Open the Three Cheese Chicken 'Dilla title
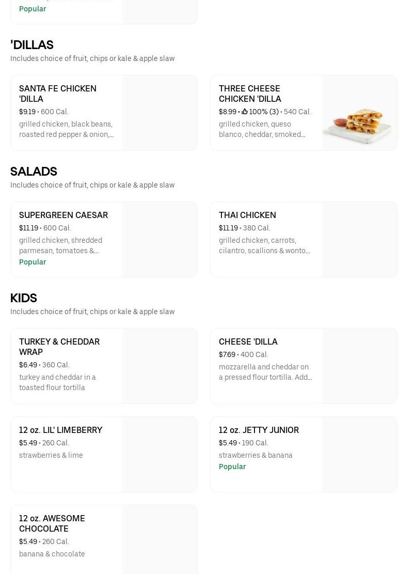 [x=250, y=94]
